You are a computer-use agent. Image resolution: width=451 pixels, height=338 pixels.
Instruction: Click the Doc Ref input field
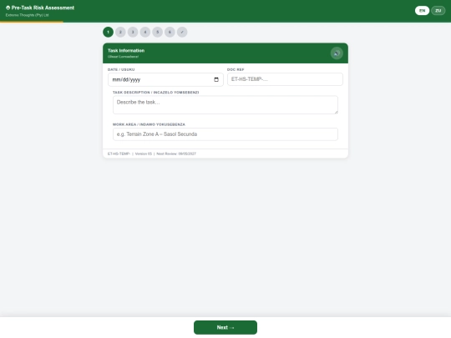[x=285, y=79]
